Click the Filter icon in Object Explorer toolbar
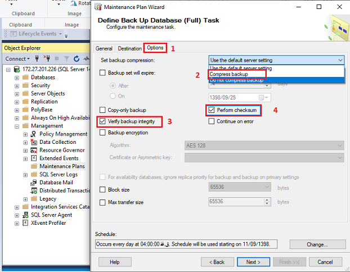The width and height of the screenshot is (350, 272). click(x=66, y=58)
